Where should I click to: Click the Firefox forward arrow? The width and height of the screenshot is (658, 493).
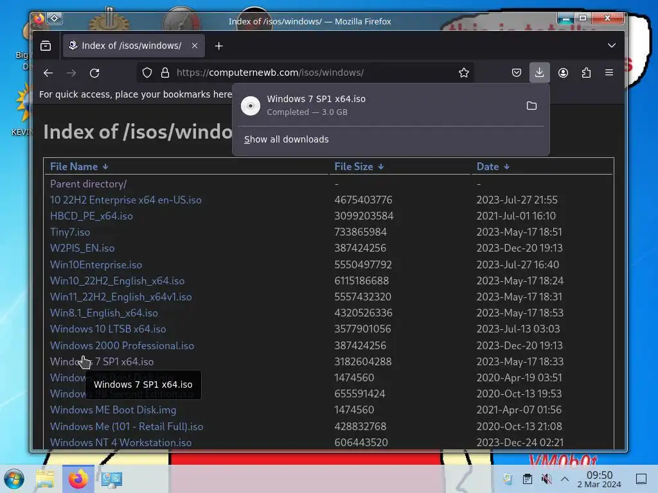[71, 73]
